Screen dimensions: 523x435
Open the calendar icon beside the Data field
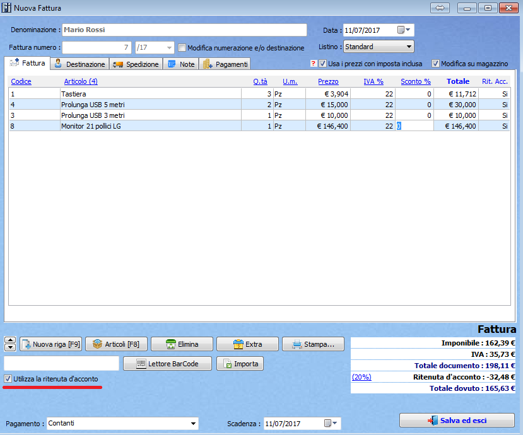[401, 30]
